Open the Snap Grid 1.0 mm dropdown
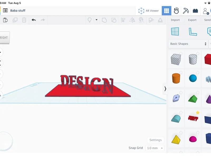Screen dimensions: 211x158 point(155,148)
